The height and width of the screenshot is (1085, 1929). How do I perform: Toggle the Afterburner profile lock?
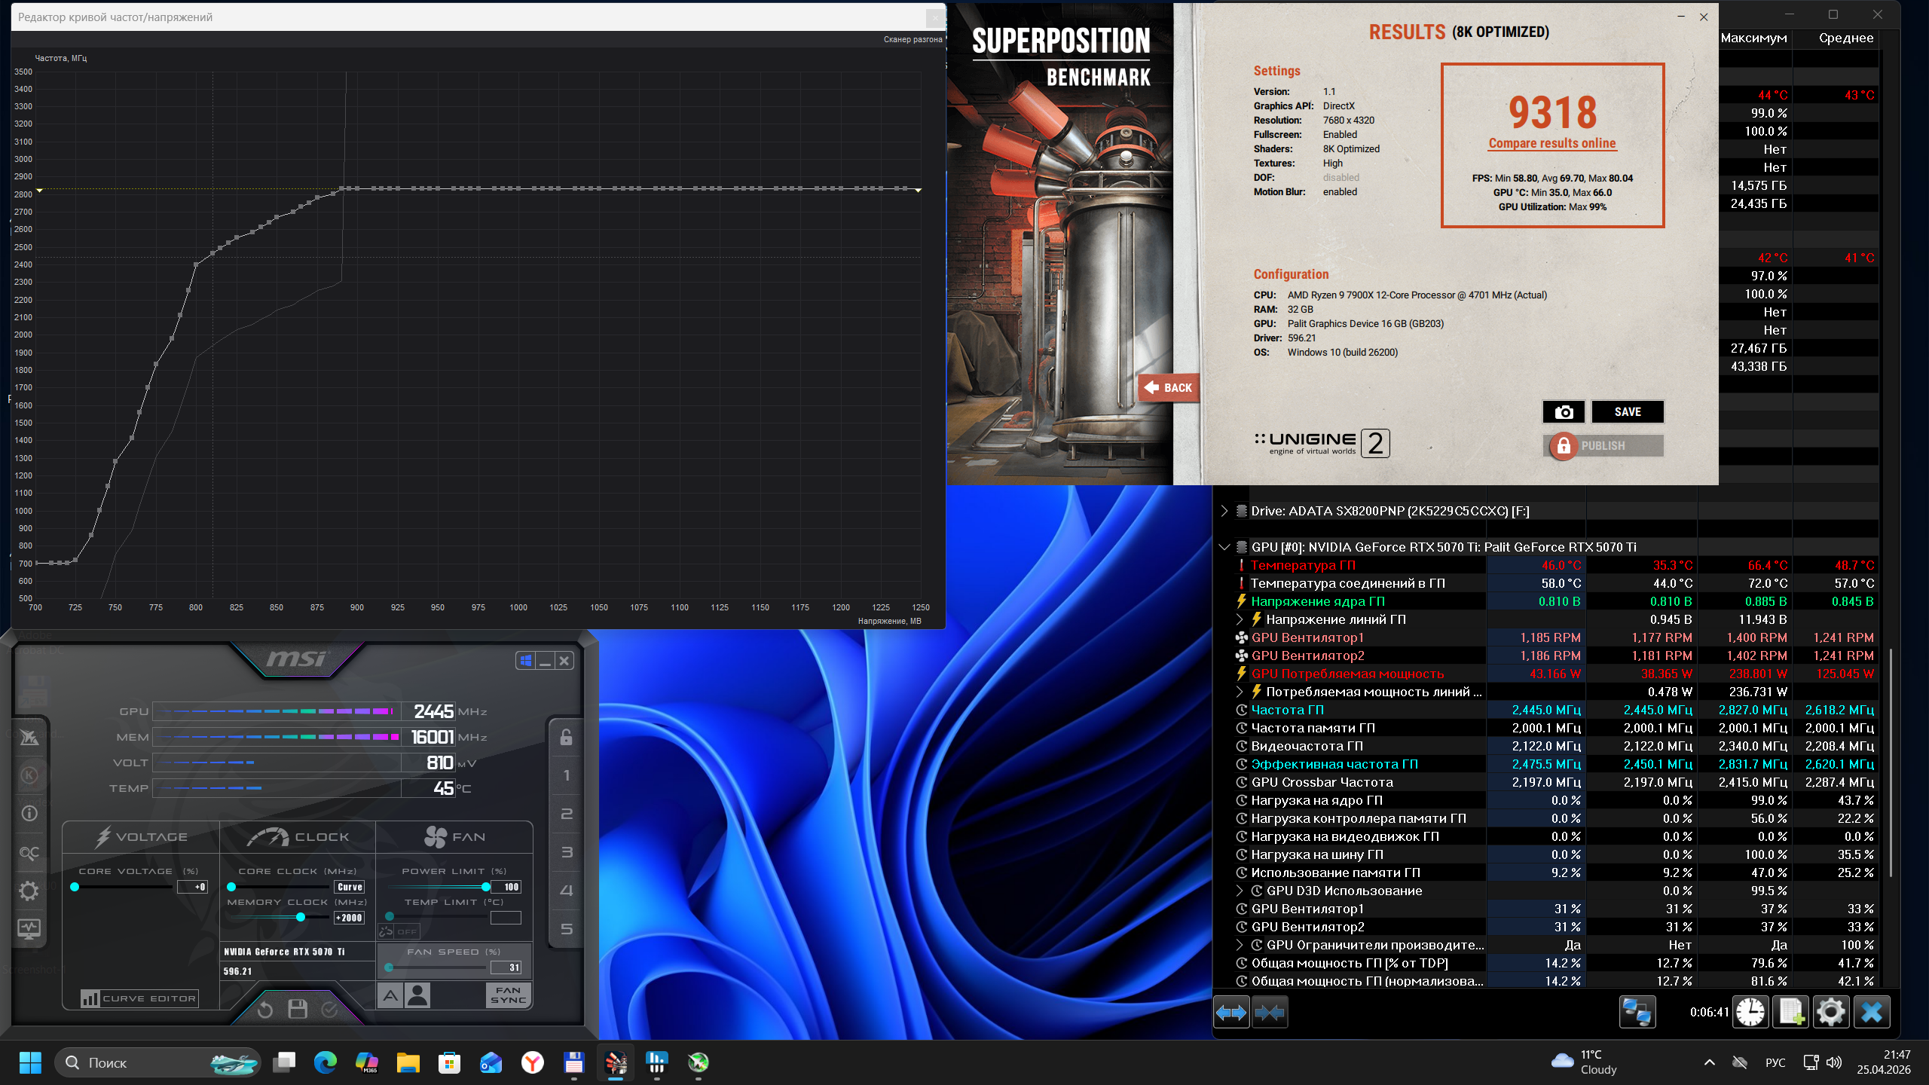567,737
